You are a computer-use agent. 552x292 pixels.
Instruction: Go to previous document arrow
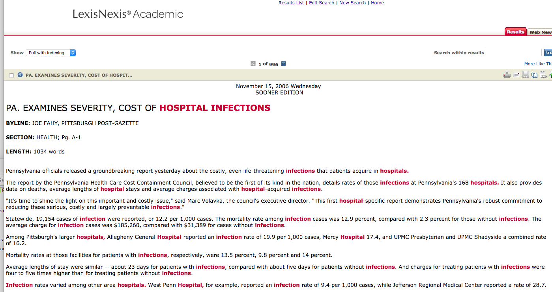(253, 64)
